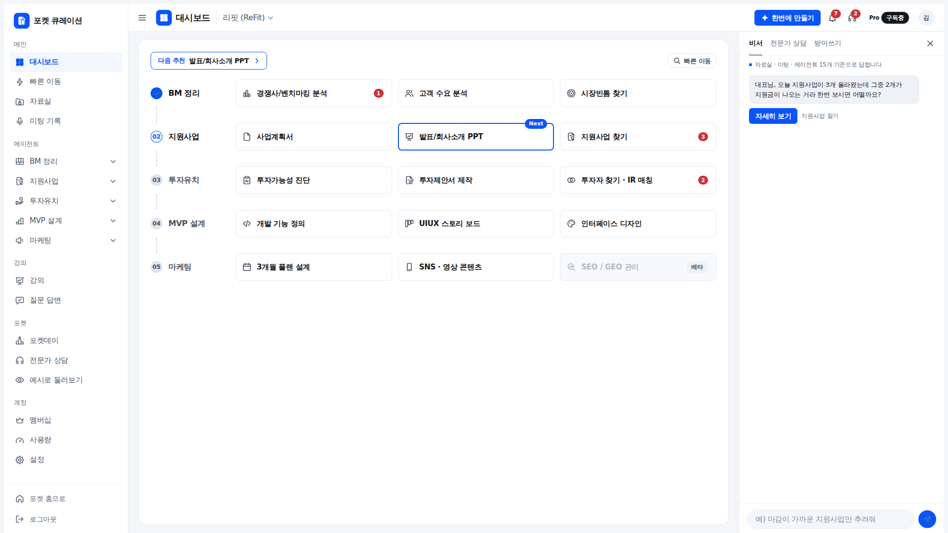Open 질문 답변 in sidebar
This screenshot has height=533, width=948.
tap(66, 301)
